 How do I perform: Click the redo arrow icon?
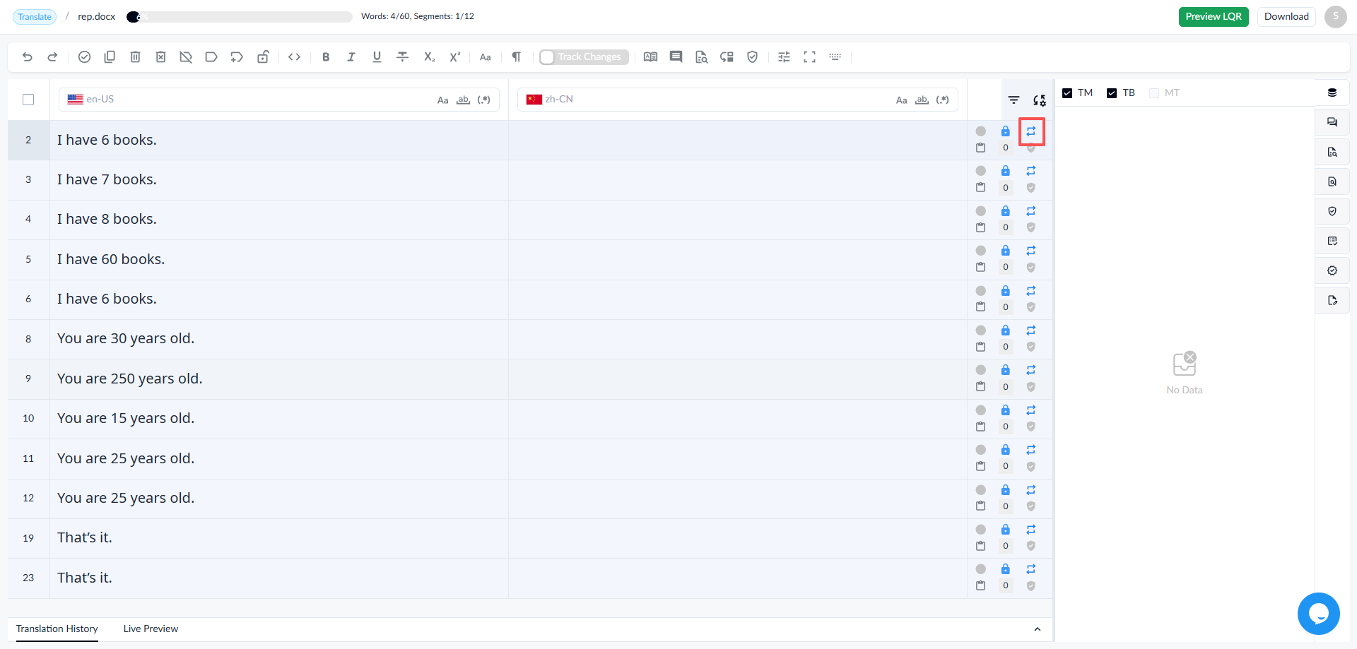pyautogui.click(x=52, y=57)
